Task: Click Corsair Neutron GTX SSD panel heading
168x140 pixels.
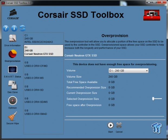Action: point(81,55)
